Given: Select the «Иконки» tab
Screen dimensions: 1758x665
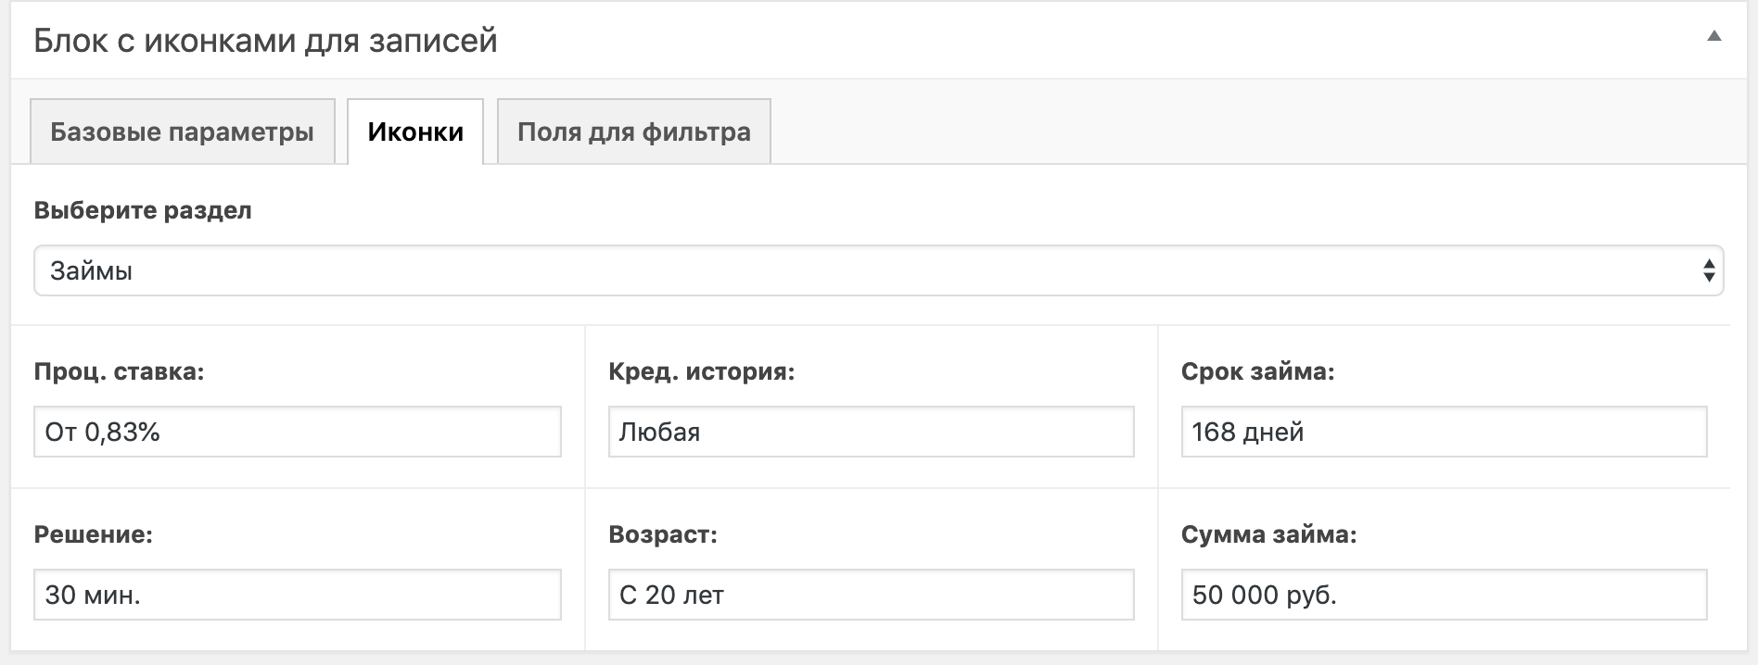Looking at the screenshot, I should pos(415,132).
